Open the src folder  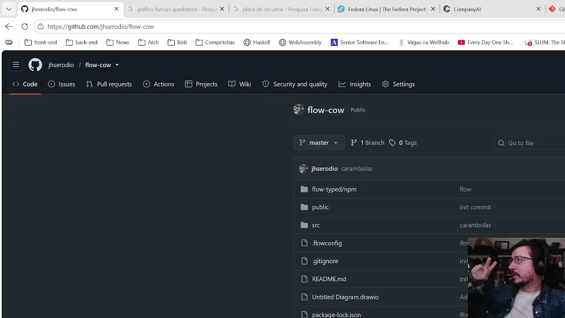[316, 225]
